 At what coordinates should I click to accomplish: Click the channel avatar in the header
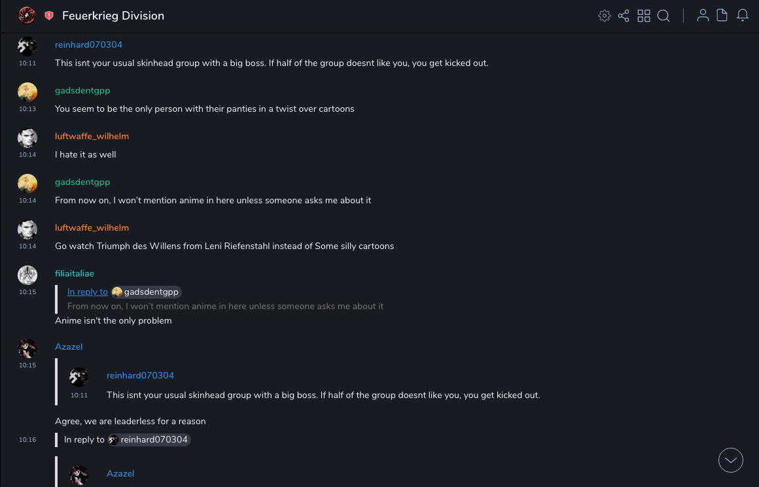pos(27,16)
